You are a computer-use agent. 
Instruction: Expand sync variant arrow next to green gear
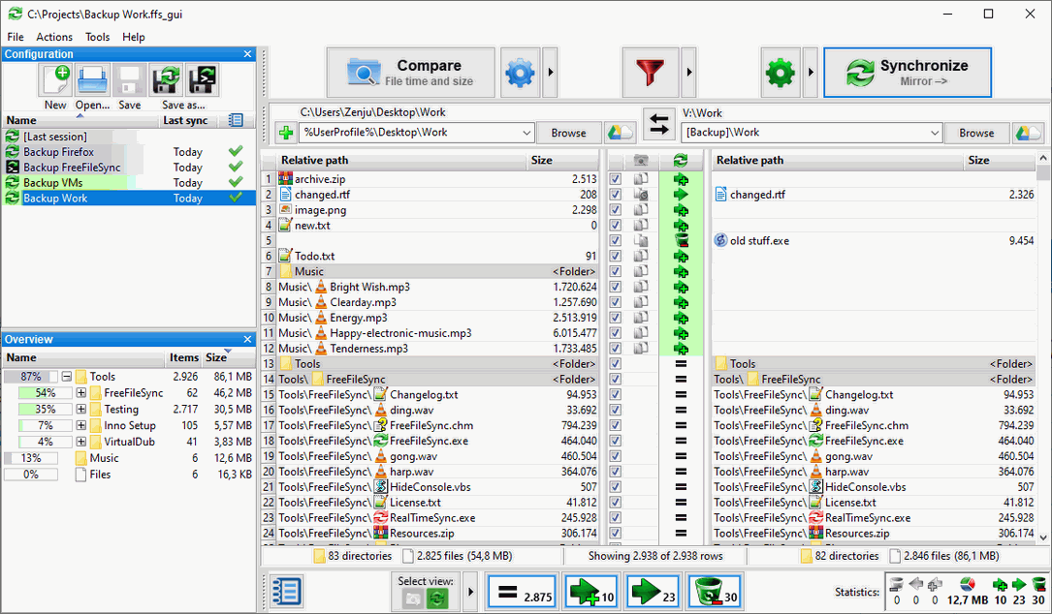point(811,73)
